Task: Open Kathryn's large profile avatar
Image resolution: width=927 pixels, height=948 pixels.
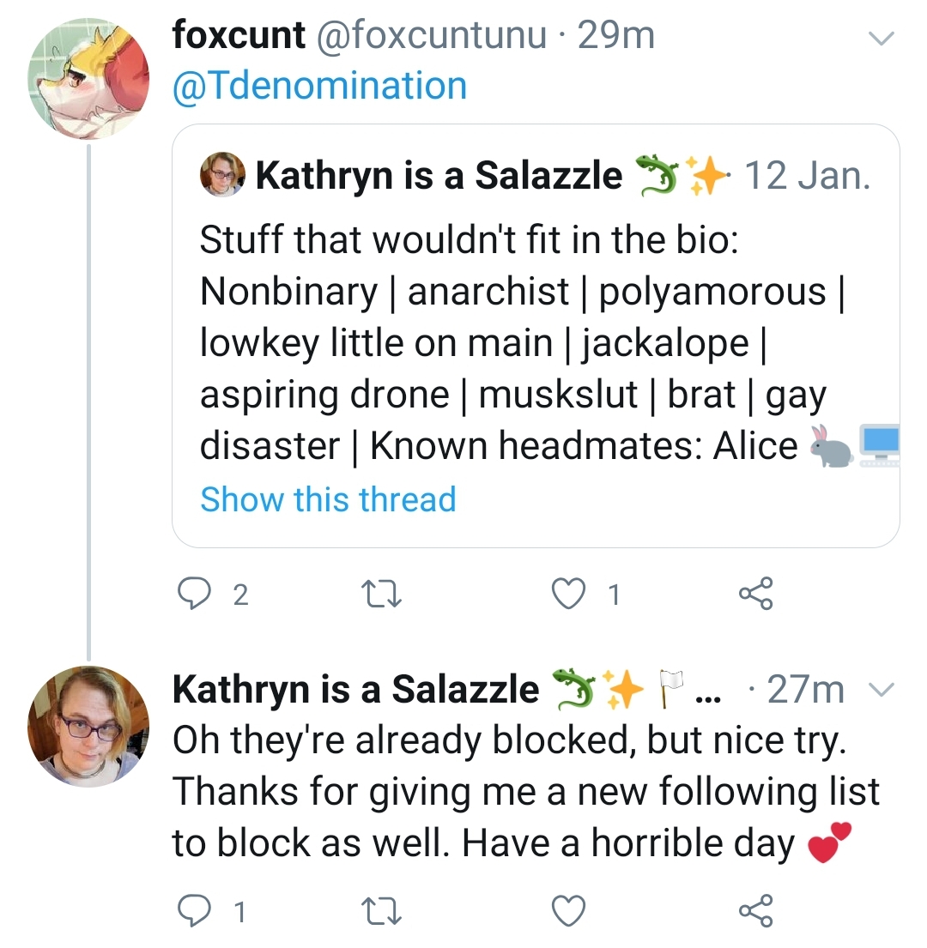Action: 88,726
